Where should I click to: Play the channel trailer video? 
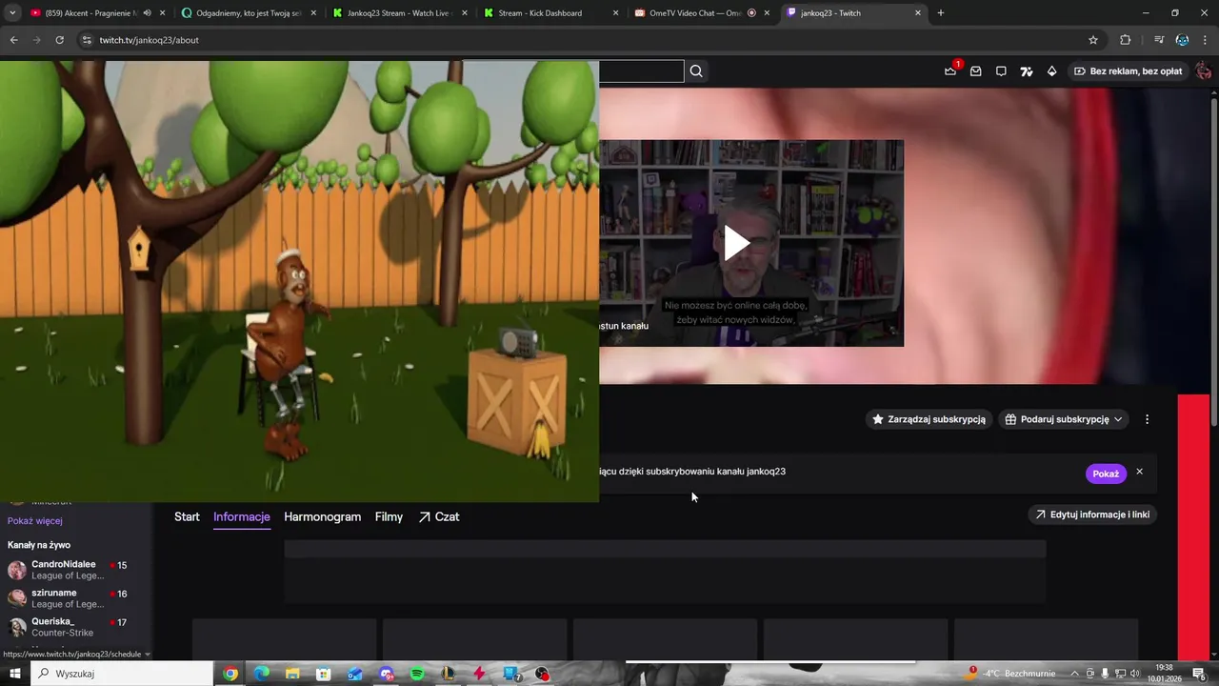(x=736, y=243)
